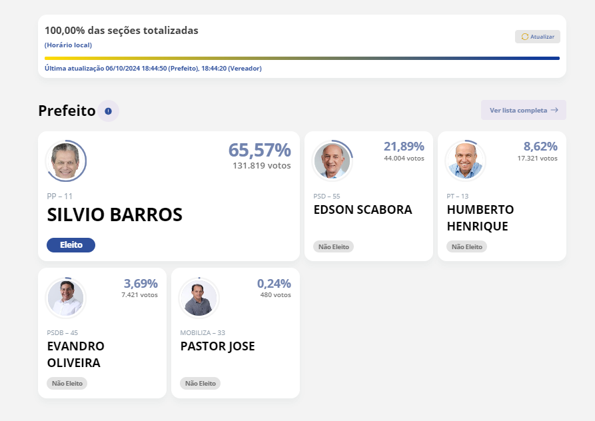The height and width of the screenshot is (421, 595).
Task: Open Evandro Oliveira candidate photo
Action: 65,298
